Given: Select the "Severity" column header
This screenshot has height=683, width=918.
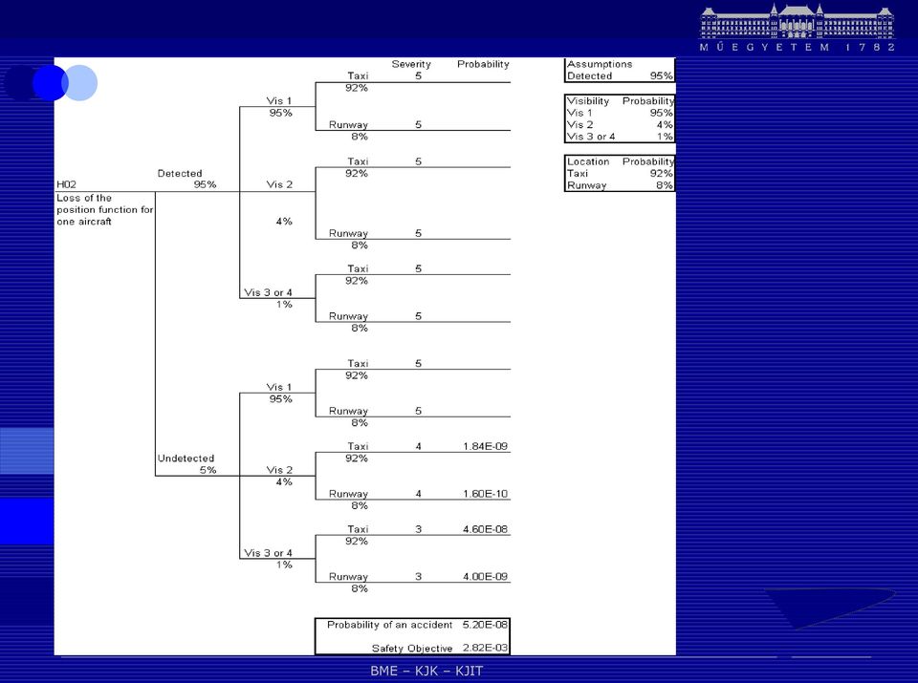Looking at the screenshot, I should (x=411, y=64).
